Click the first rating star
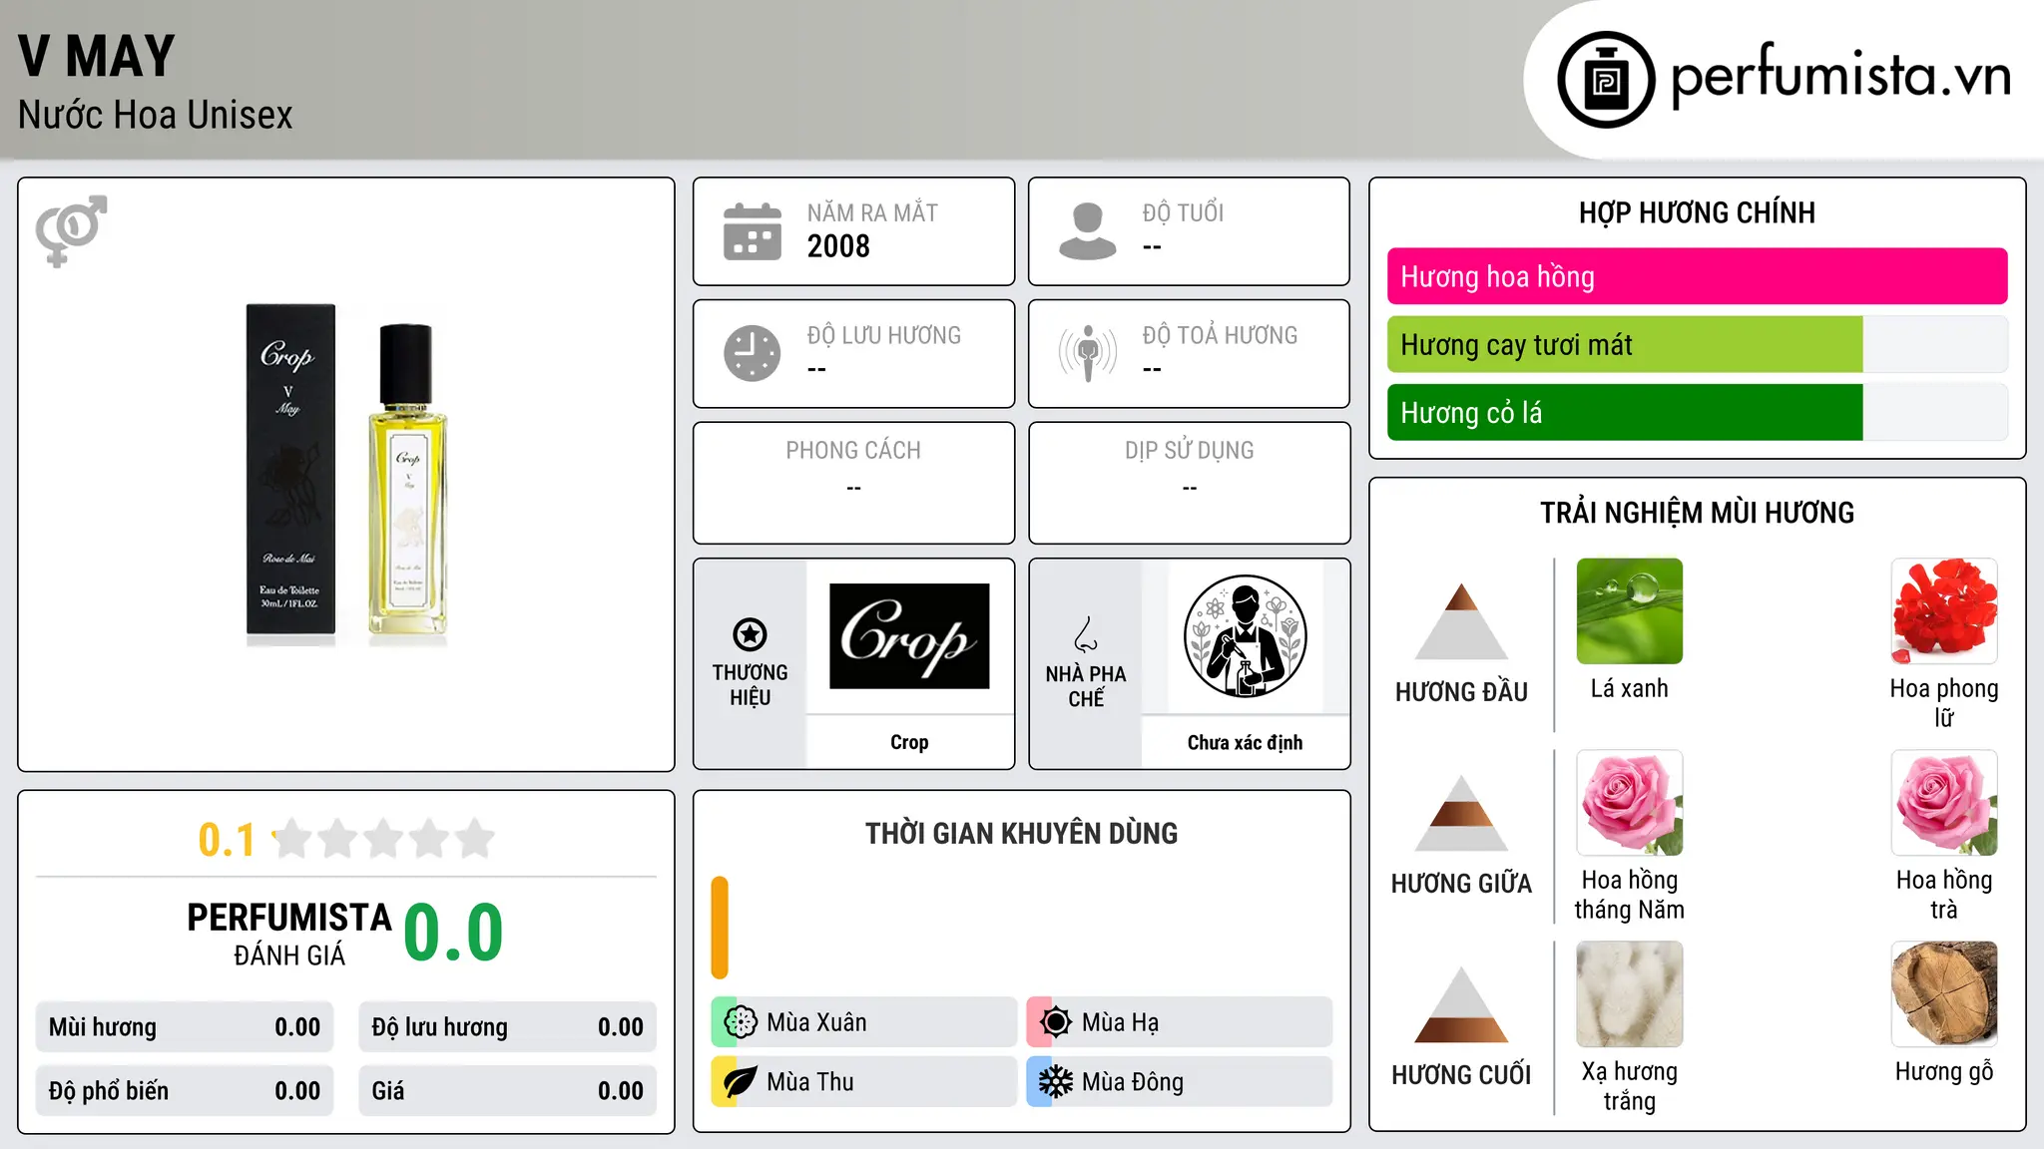This screenshot has height=1149, width=2044. click(x=292, y=839)
